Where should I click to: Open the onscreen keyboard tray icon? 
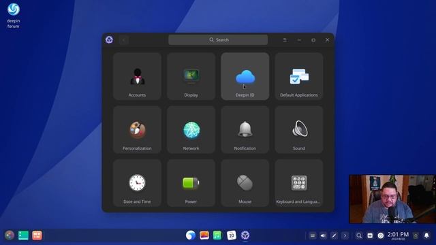313,235
